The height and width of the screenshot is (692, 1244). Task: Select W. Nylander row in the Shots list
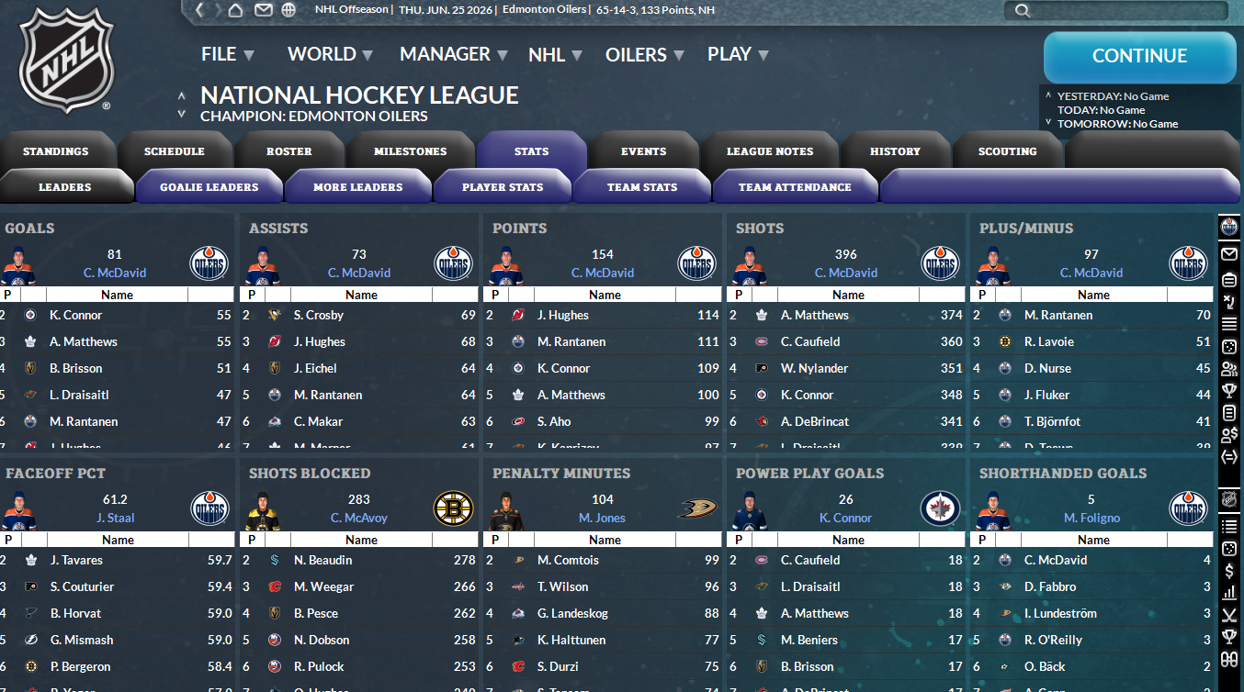tap(846, 368)
